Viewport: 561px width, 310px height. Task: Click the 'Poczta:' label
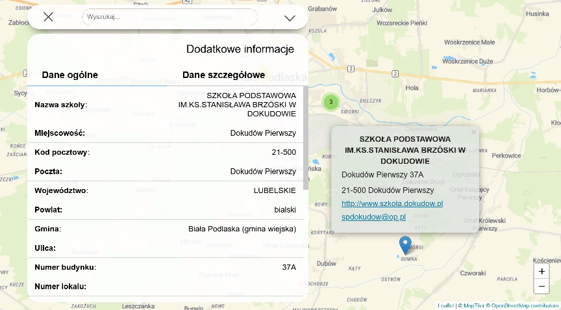point(48,172)
